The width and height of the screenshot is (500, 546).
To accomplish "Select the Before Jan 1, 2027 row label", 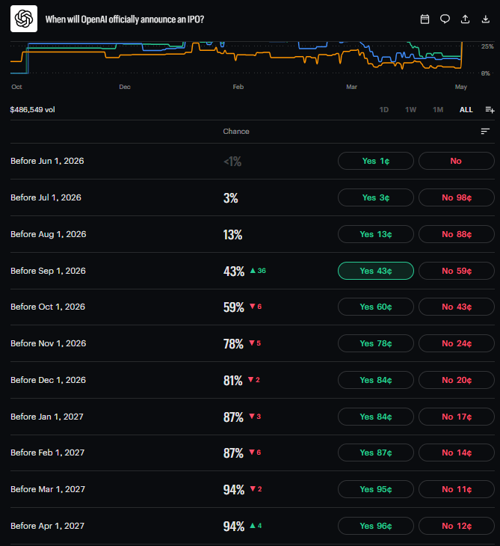I will [x=46, y=417].
